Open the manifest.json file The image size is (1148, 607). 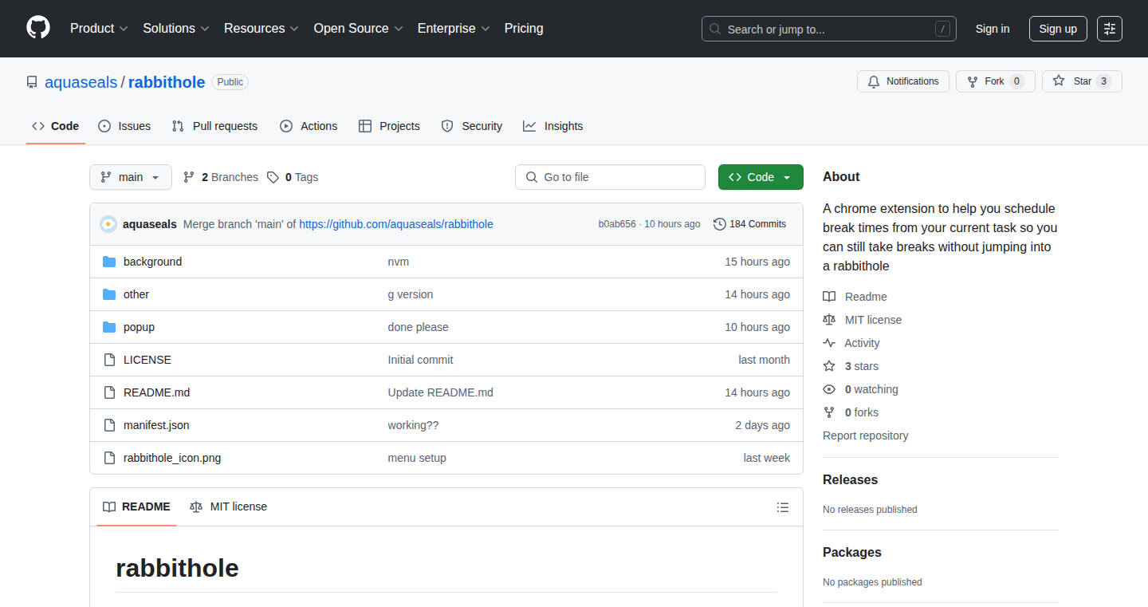[x=156, y=425]
